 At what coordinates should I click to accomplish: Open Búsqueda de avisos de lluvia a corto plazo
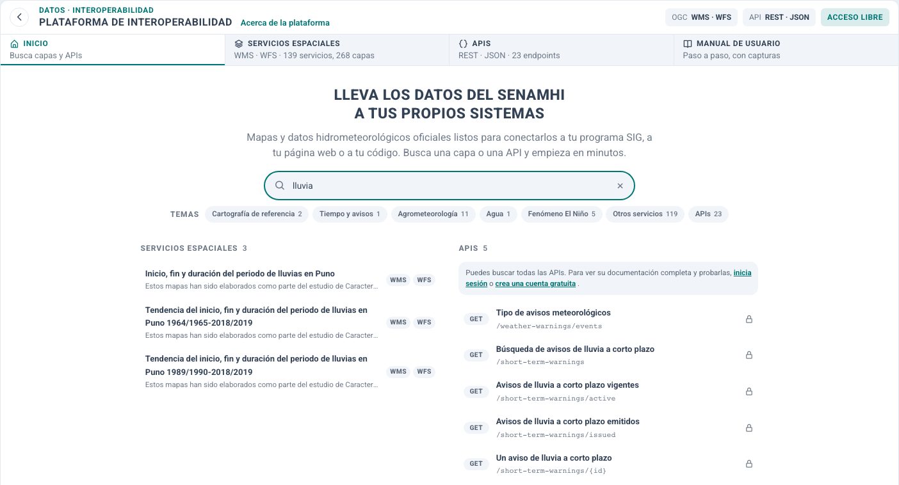coord(608,355)
